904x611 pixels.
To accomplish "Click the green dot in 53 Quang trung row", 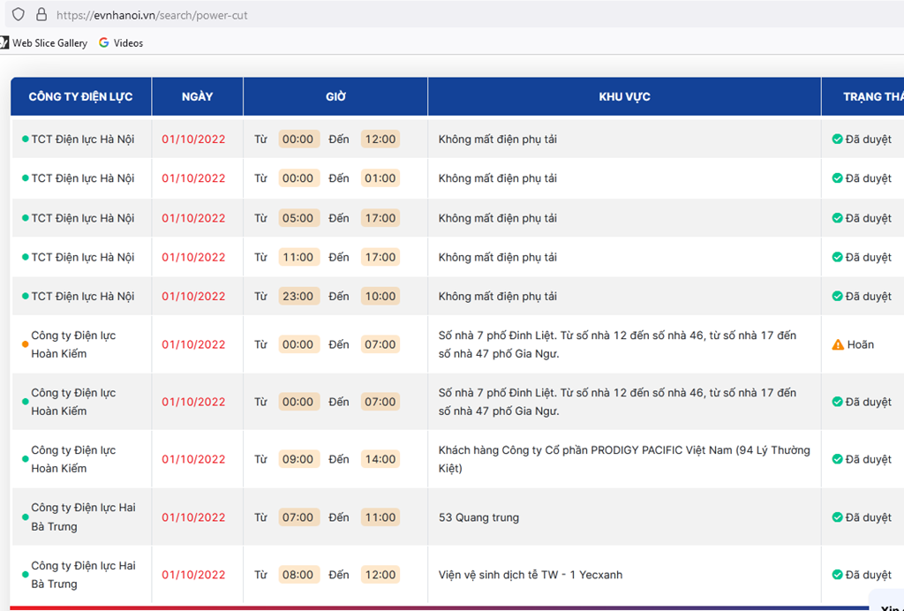I will point(25,517).
